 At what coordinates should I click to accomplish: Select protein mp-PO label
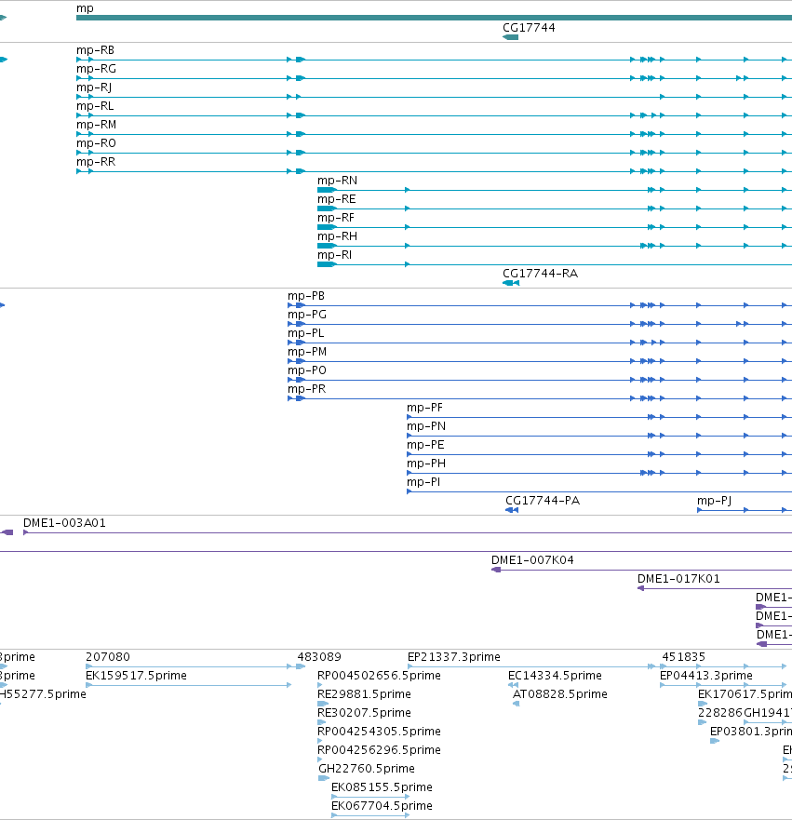coord(307,370)
